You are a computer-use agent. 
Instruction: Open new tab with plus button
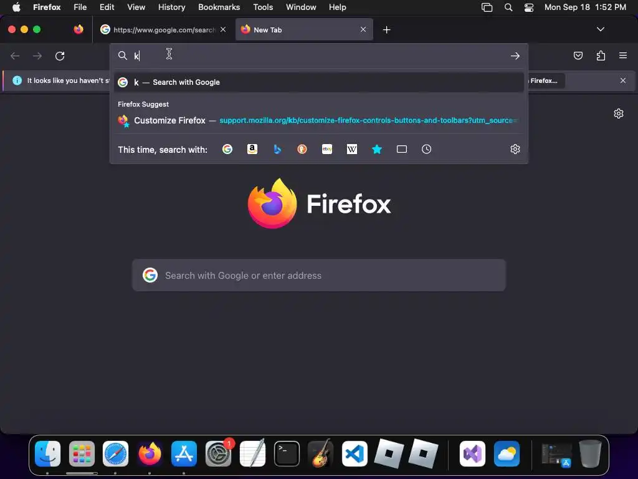(x=386, y=30)
